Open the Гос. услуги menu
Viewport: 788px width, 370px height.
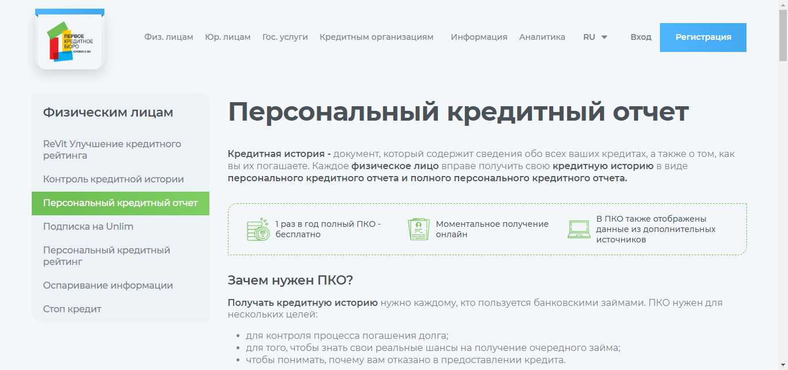[x=285, y=37]
